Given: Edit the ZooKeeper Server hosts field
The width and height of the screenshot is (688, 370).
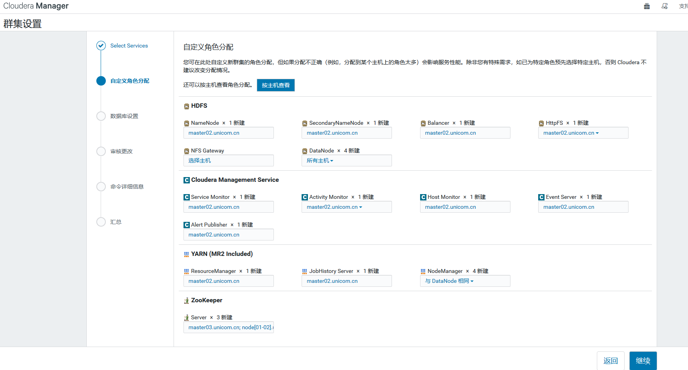Looking at the screenshot, I should tap(228, 327).
